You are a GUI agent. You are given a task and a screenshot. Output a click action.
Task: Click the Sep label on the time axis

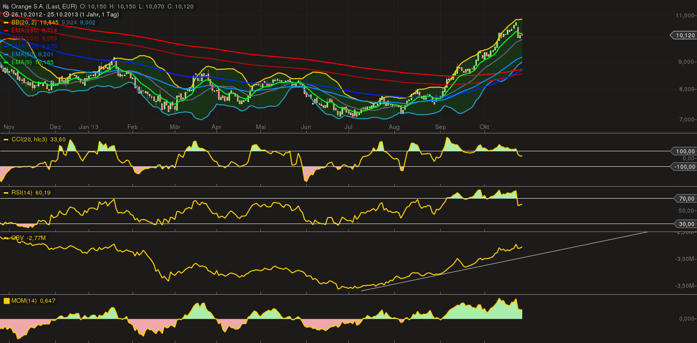[x=440, y=127]
